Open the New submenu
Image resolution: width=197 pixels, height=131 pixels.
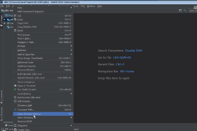pos(43,8)
